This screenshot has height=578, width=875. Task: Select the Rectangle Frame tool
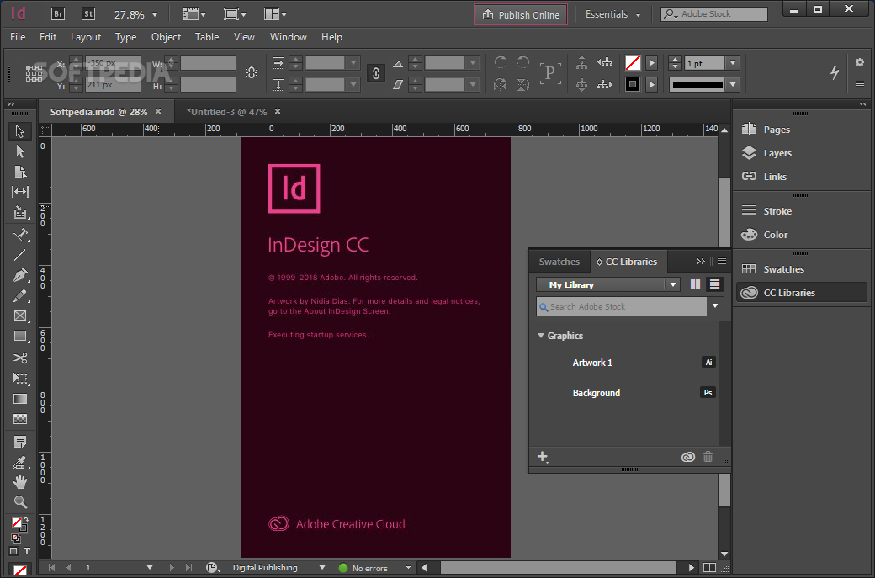click(20, 316)
